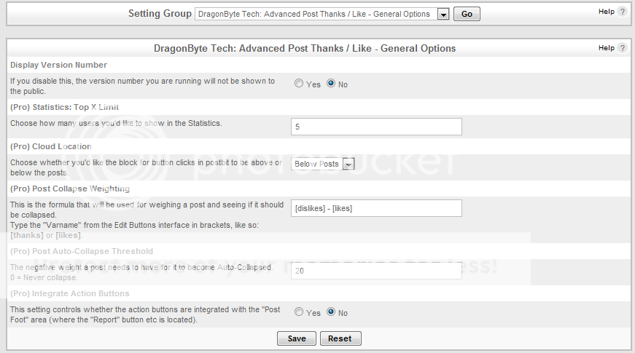Select No for Display Version Number
Screen dimensions: 635x353
tap(331, 83)
